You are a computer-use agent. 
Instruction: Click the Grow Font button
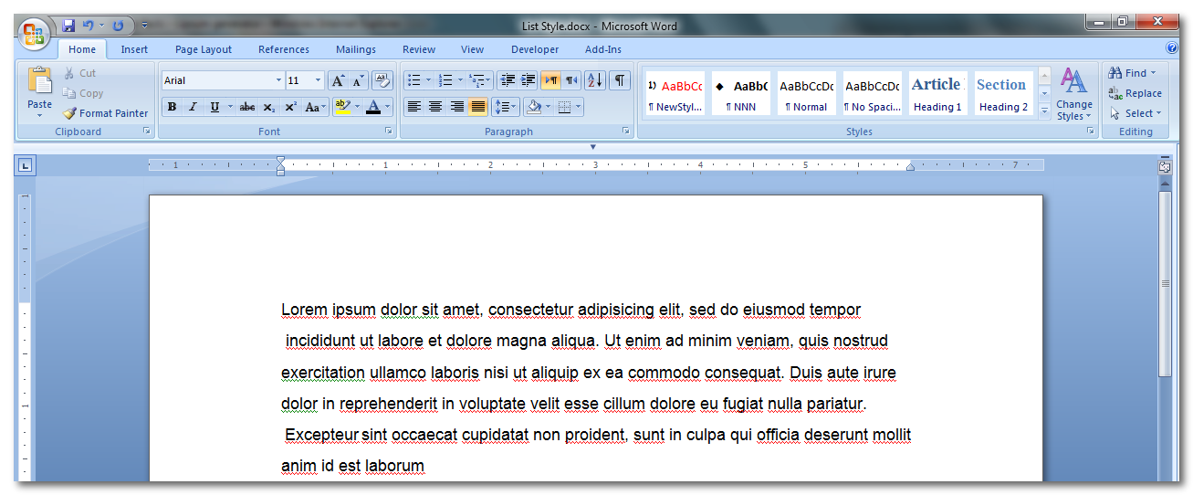338,80
